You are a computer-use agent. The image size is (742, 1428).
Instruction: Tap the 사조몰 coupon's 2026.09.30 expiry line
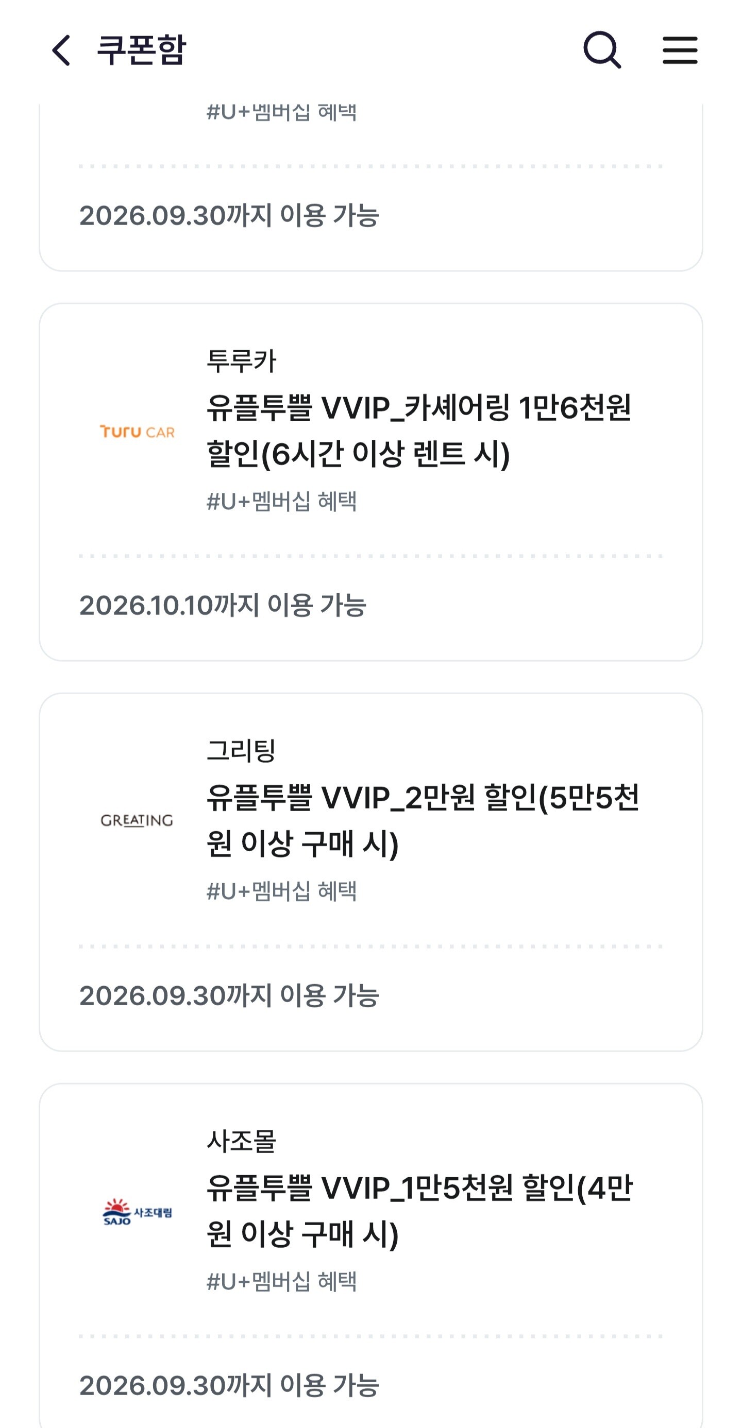click(x=229, y=1385)
